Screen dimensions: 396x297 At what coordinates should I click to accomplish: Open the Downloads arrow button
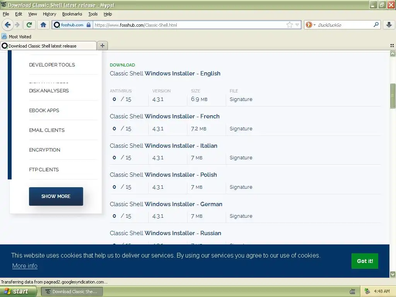389,25
